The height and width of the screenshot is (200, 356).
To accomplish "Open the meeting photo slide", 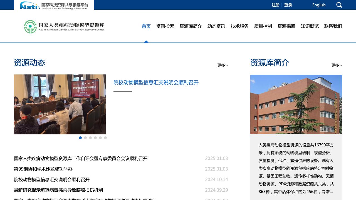I will pos(60,104).
